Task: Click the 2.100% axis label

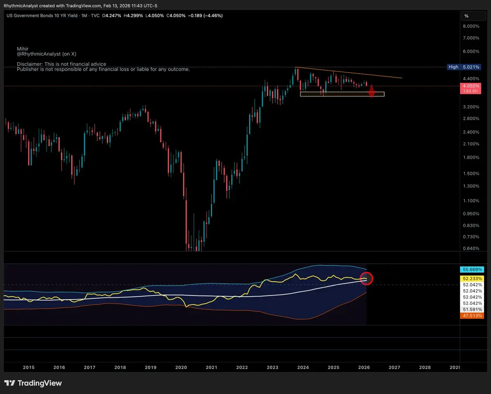Action: (x=471, y=144)
